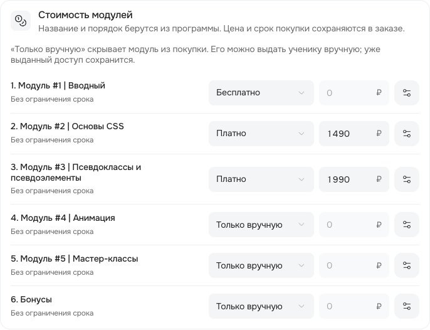Open Платно dropdown for Модуль #2 Основы CSS
430x330 pixels.
pyautogui.click(x=261, y=134)
